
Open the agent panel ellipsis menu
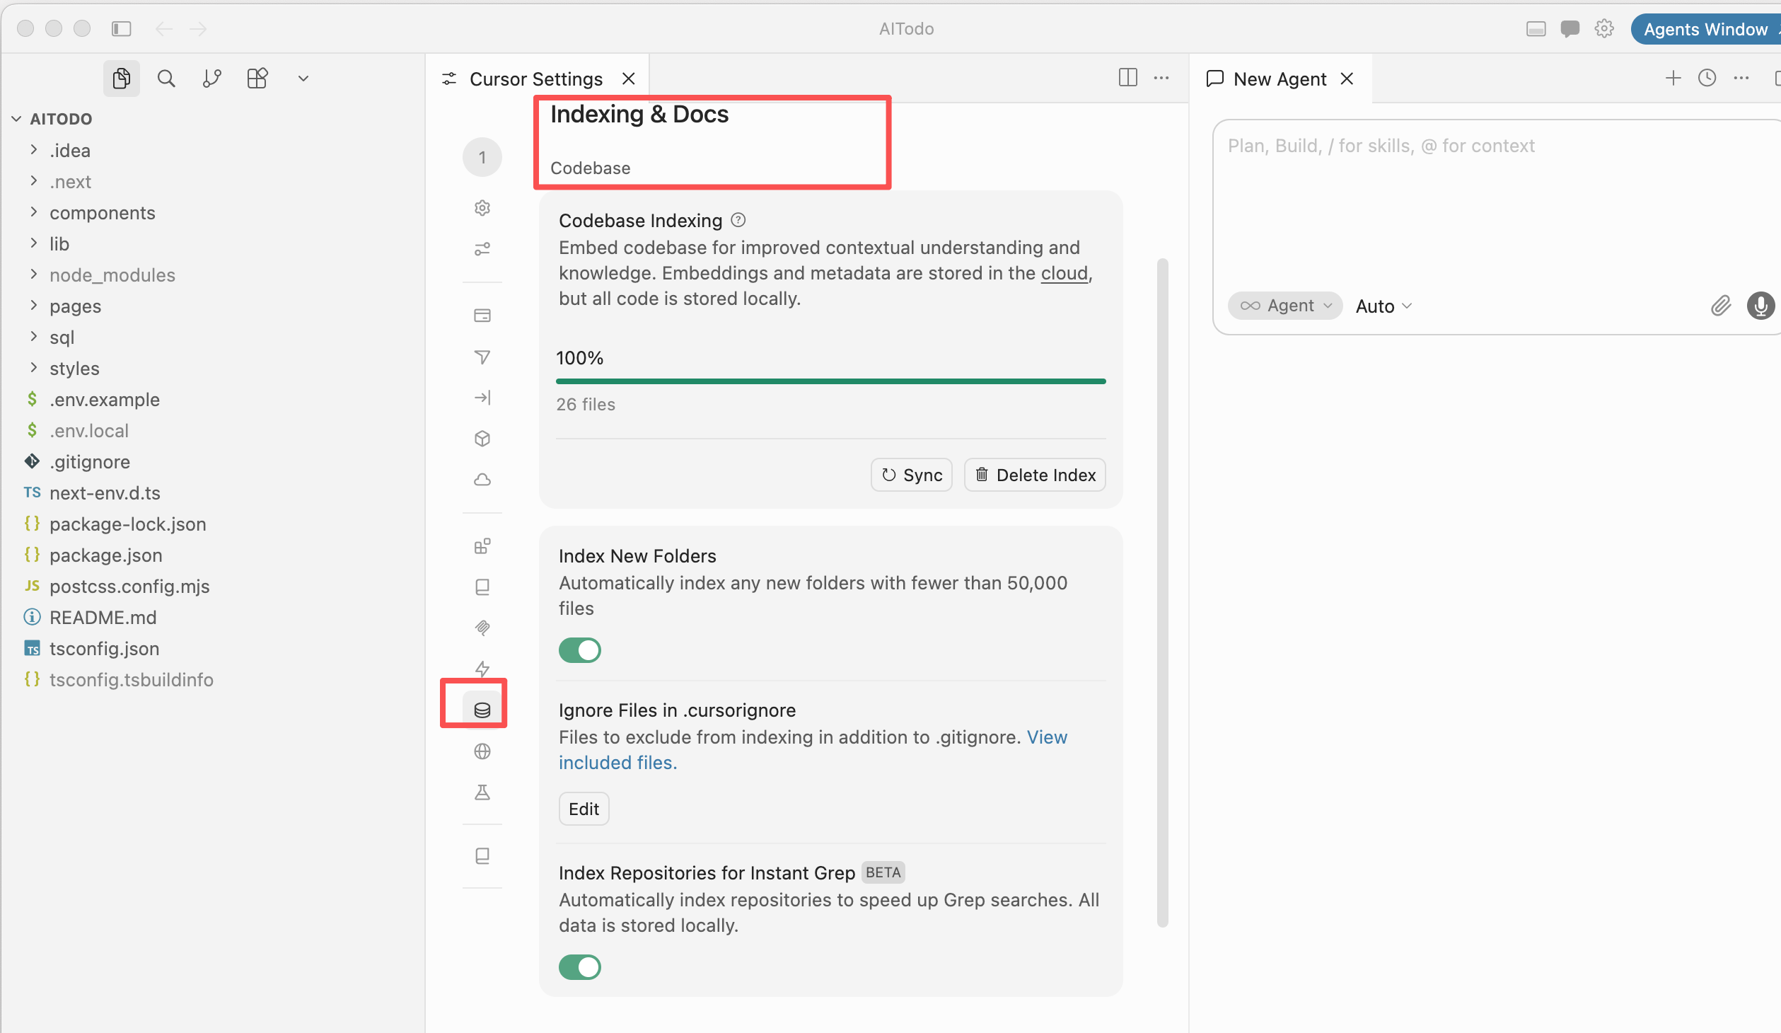tap(1741, 78)
